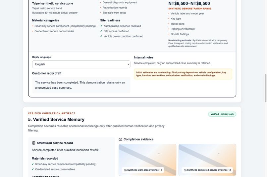
Task: Click the Customer reply draft text box
Action: click(81, 85)
